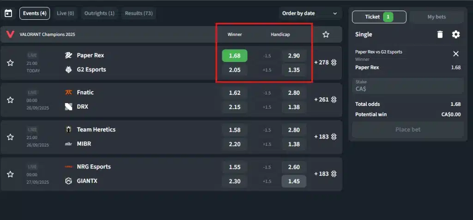The height and width of the screenshot is (220, 473).
Task: Open the calendar date filter icon
Action: click(x=8, y=13)
